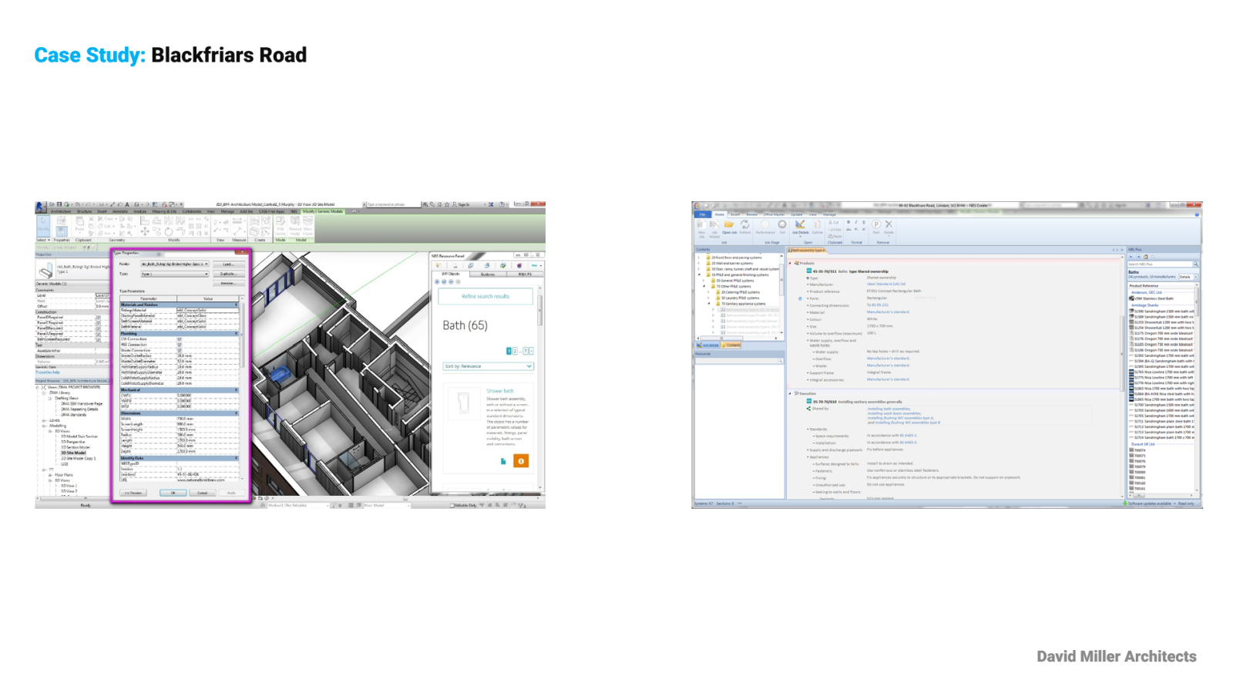Click the home icon in NBS Plus toolbar
Image resolution: width=1236 pixels, height=694 pixels.
click(x=1145, y=257)
